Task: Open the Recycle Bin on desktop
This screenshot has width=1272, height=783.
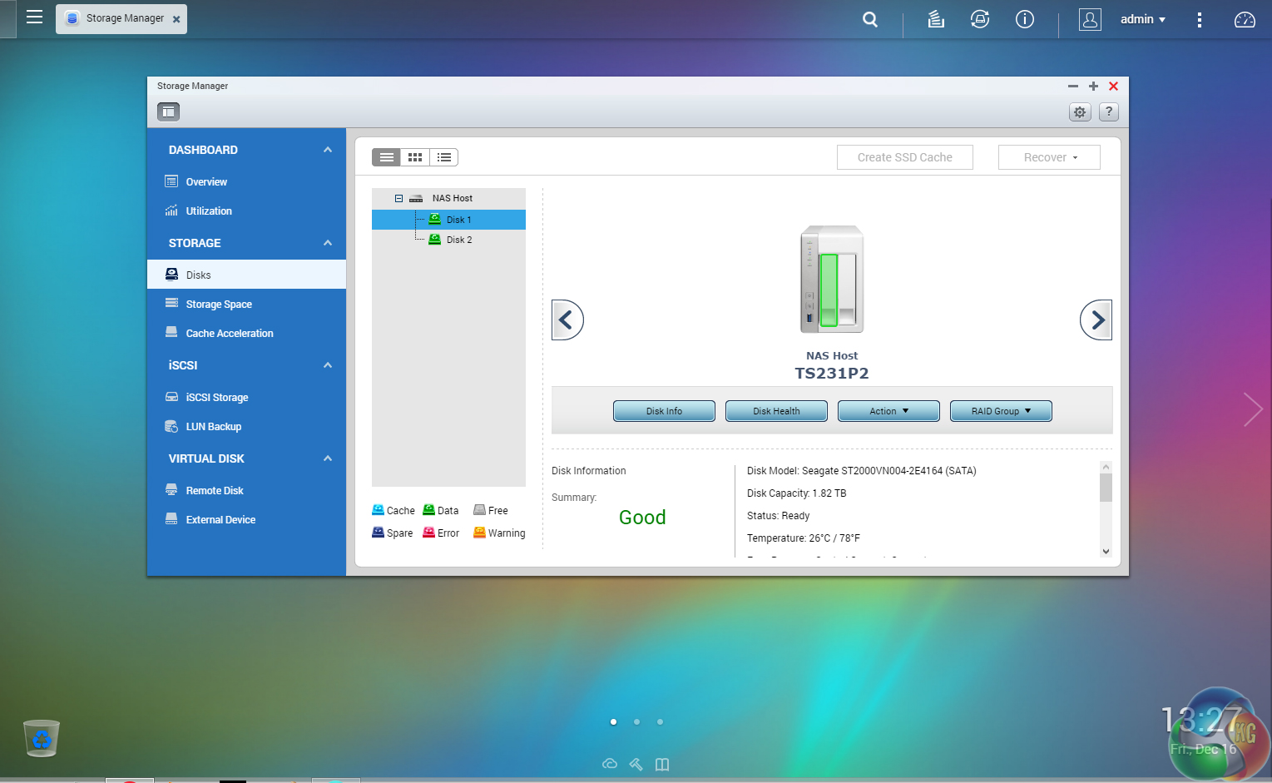Action: (42, 738)
